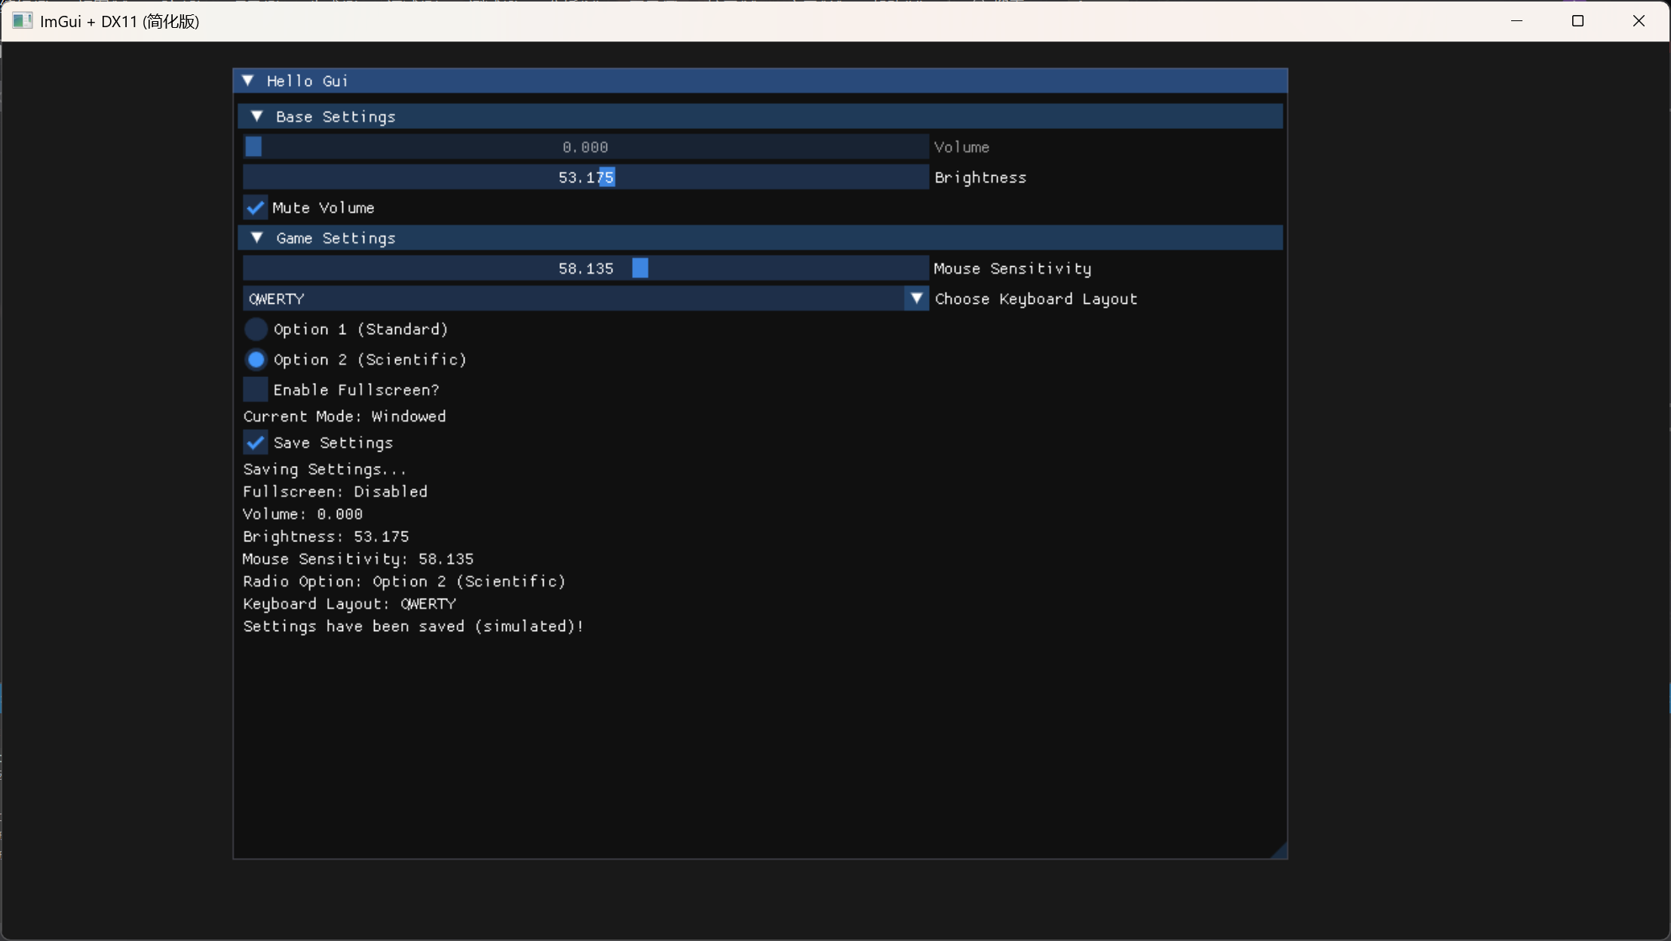Screen dimensions: 1671x941
Task: Click the Mouse Sensitivity slider grab
Action: point(640,268)
